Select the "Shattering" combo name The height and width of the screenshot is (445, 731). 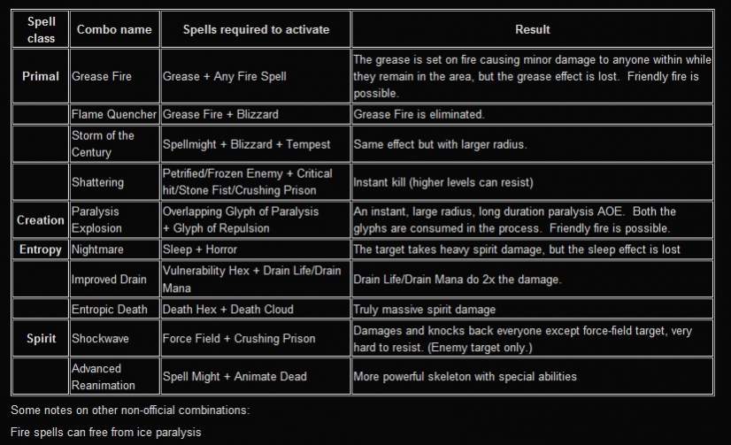pyautogui.click(x=100, y=180)
